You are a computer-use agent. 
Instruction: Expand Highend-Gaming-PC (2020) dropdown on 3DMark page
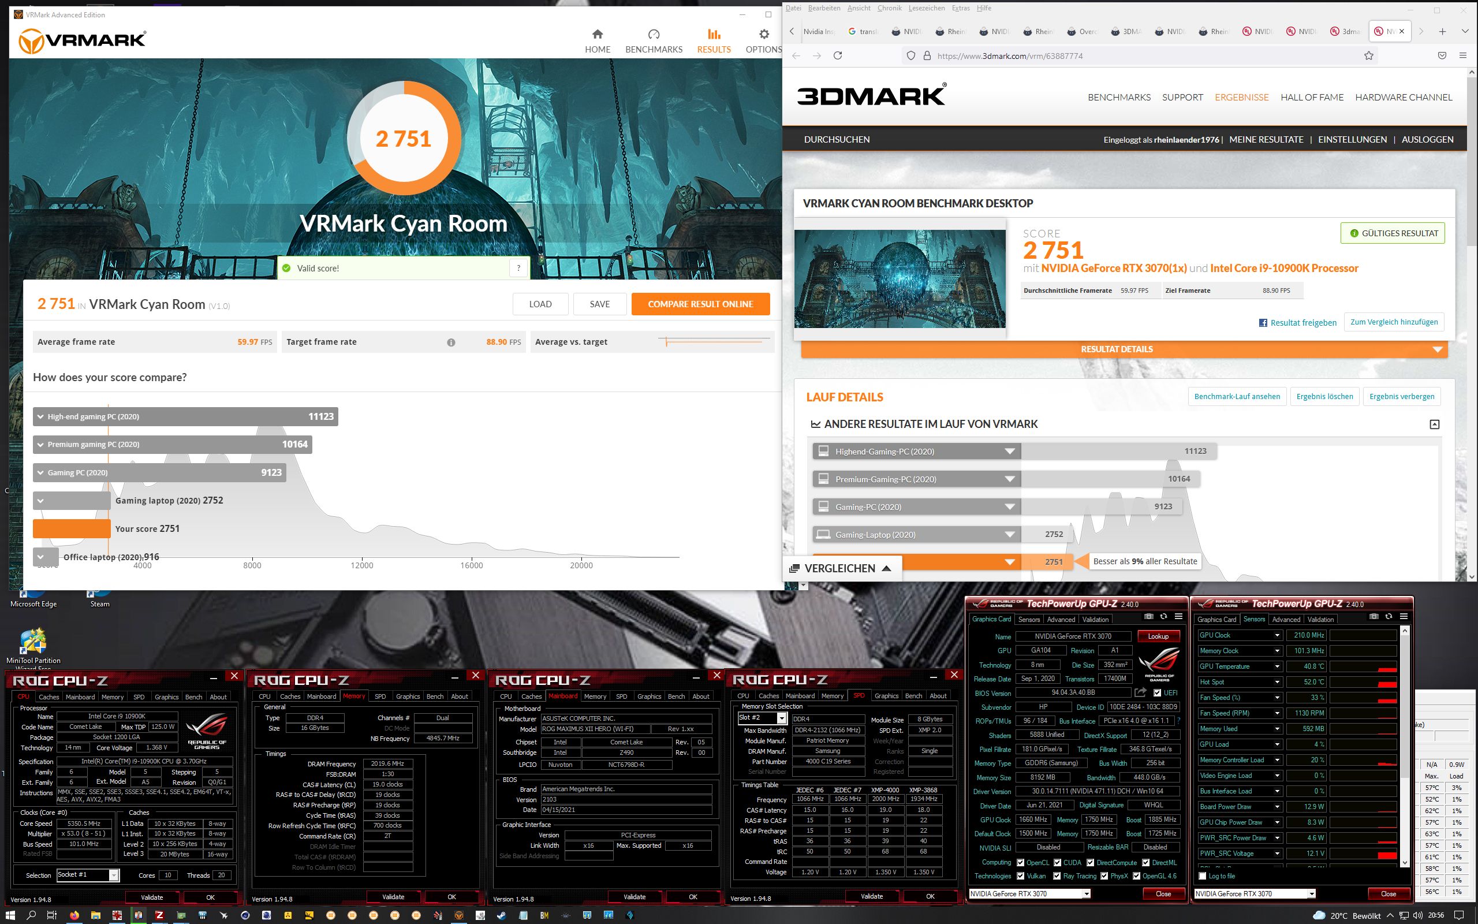coord(1010,452)
